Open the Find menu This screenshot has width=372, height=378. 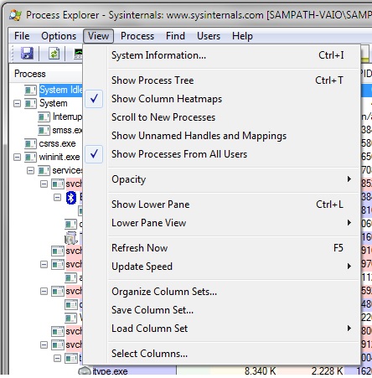[x=175, y=36]
